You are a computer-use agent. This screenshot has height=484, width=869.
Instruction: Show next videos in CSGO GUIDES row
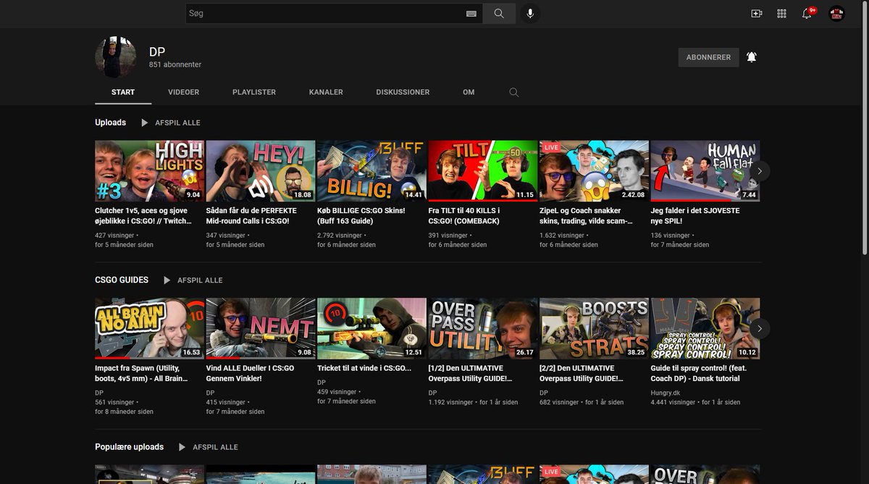(760, 328)
